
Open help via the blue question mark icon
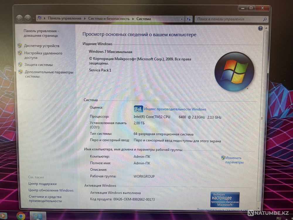click(260, 28)
